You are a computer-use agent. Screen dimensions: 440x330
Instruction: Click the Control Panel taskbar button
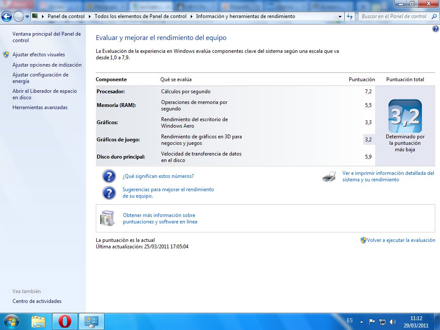pyautogui.click(x=92, y=321)
